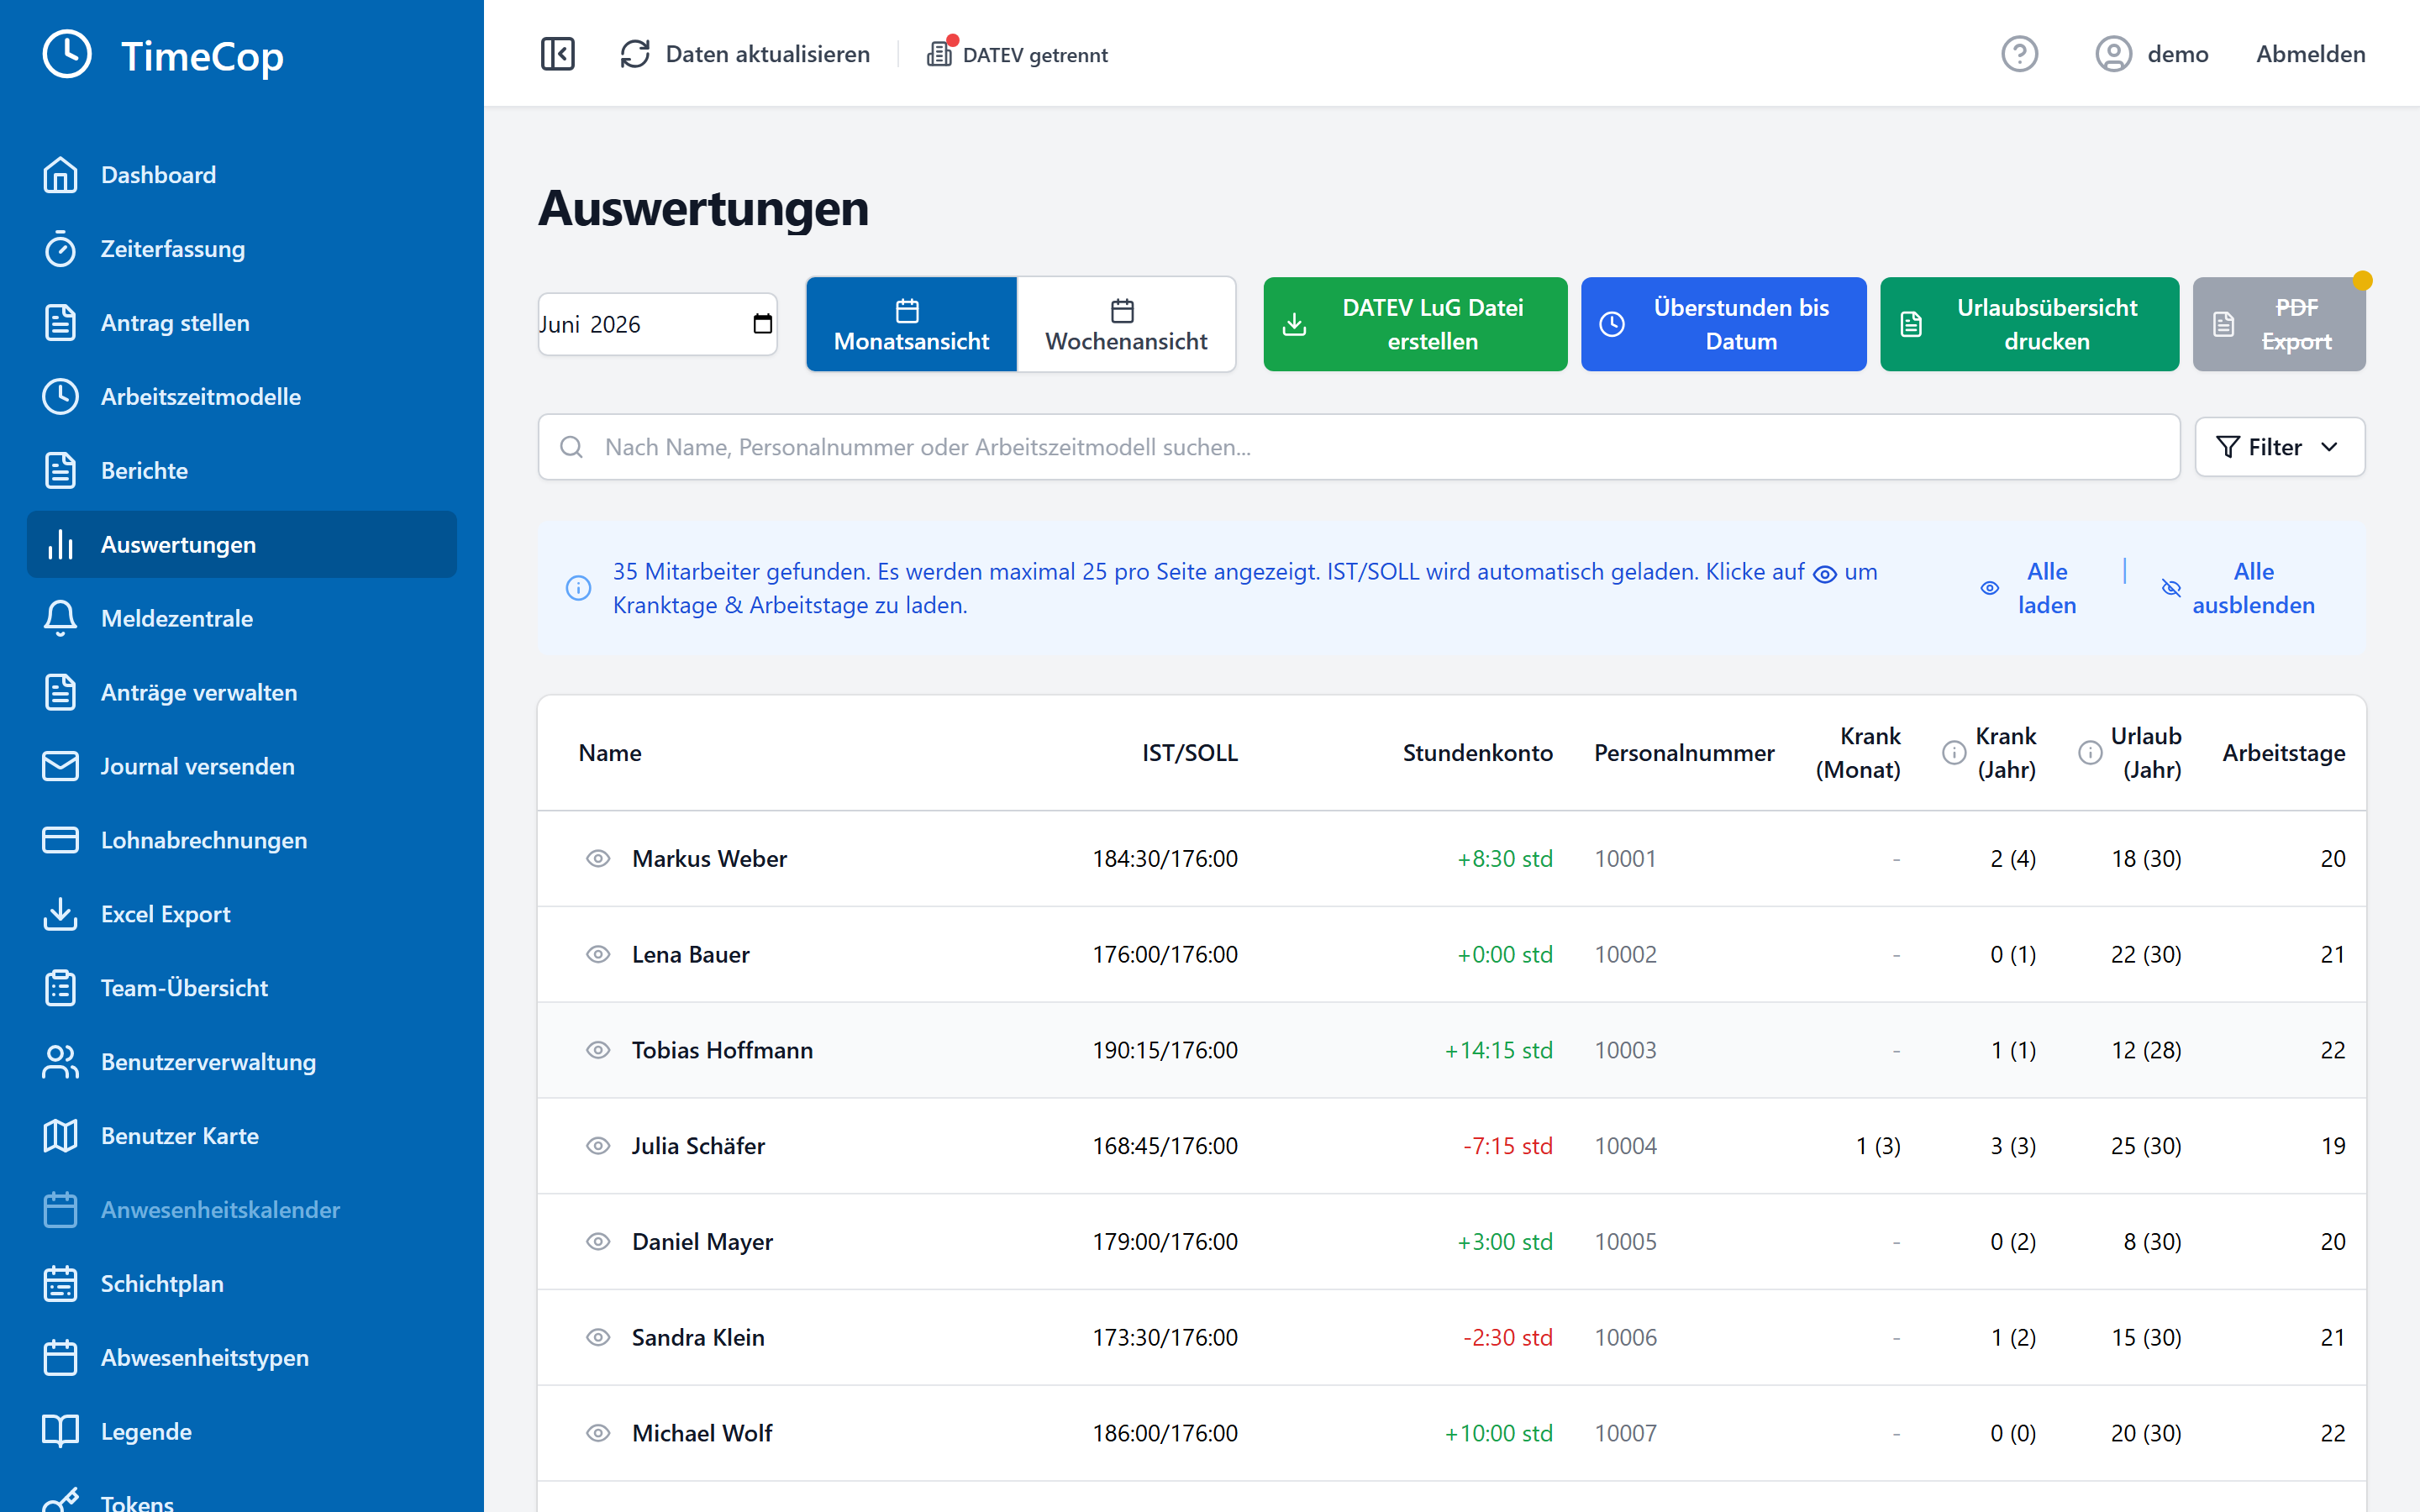
Task: Toggle details eye for Daniel Mayer
Action: pyautogui.click(x=598, y=1242)
